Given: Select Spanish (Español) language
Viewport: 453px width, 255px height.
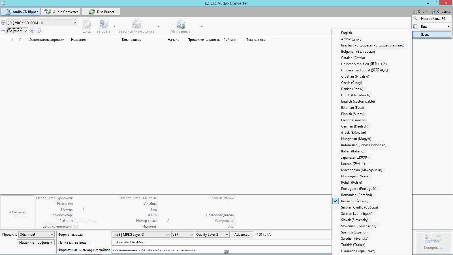Looking at the screenshot, I should 372,232.
